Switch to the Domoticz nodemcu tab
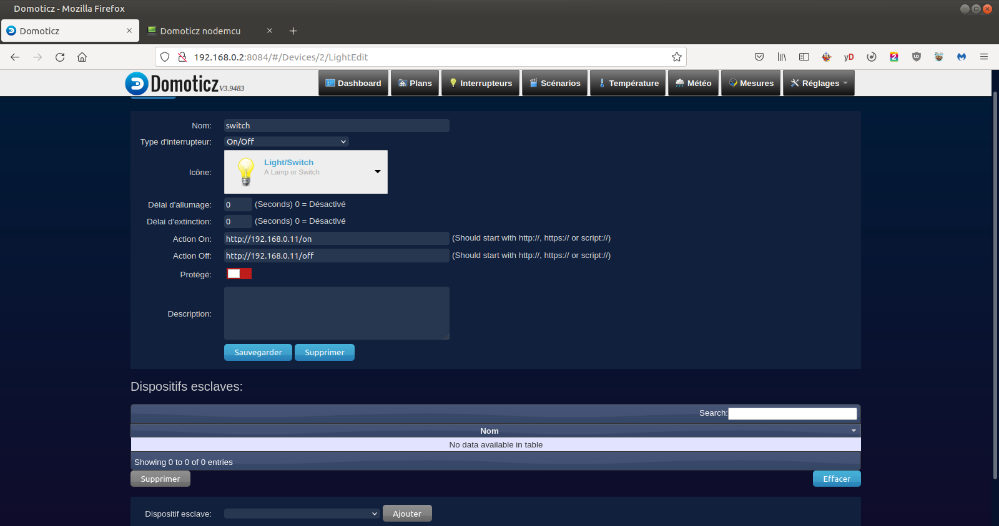 pyautogui.click(x=200, y=31)
